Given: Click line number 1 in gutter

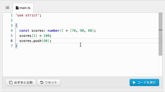Looking at the screenshot, I should tap(12, 15).
